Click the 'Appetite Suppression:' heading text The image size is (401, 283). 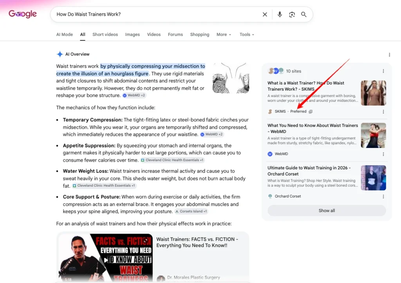pos(89,146)
